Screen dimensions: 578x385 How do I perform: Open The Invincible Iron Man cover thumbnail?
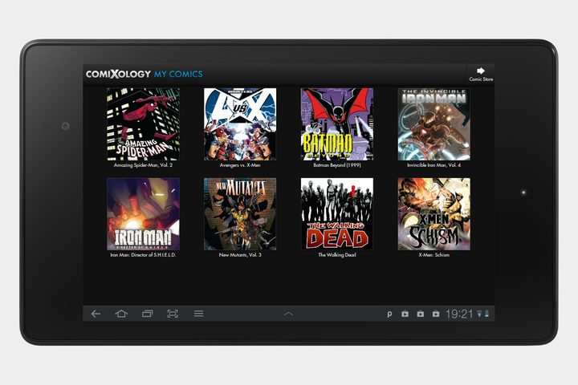(433, 124)
